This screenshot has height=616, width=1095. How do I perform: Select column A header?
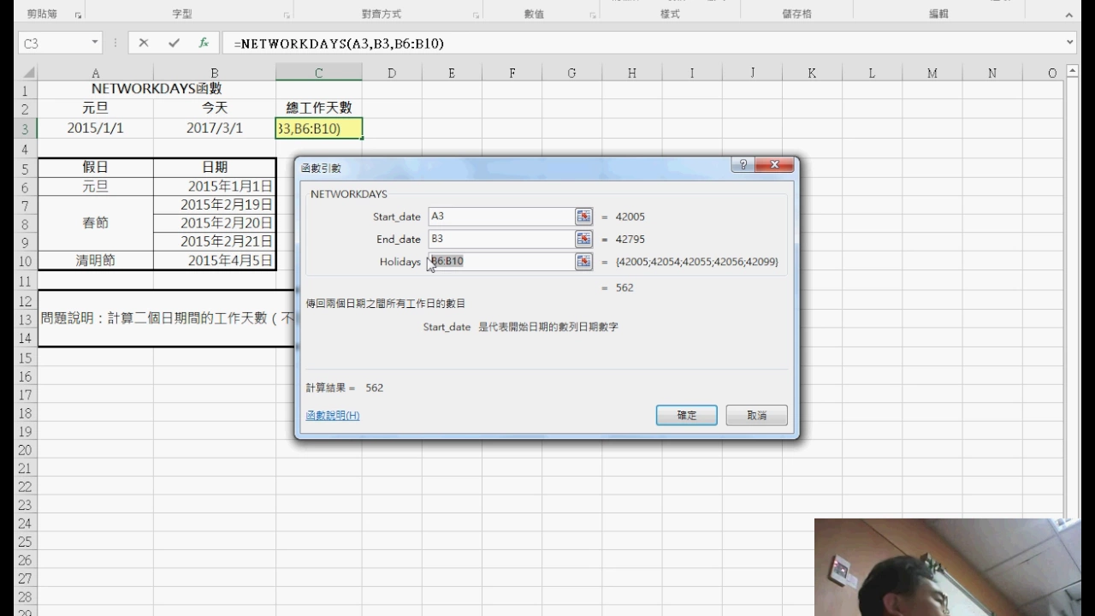[96, 74]
